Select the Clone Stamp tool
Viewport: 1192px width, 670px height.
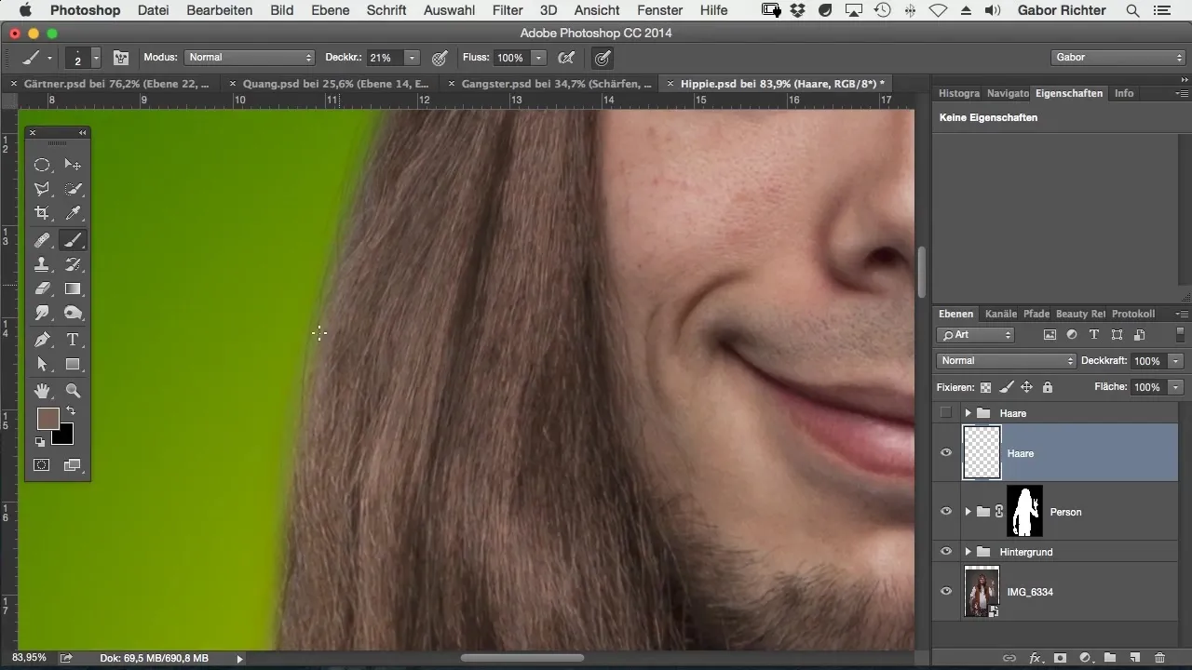point(42,264)
